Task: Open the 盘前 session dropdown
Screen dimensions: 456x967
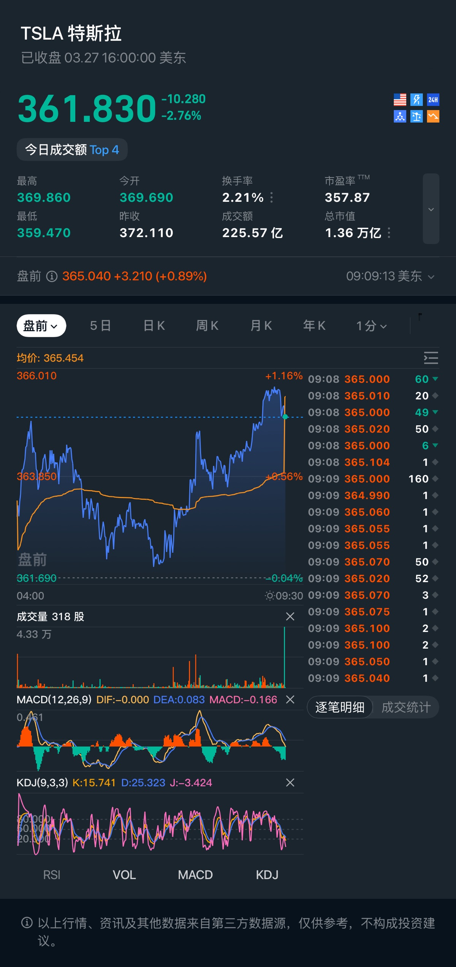Action: pos(41,326)
